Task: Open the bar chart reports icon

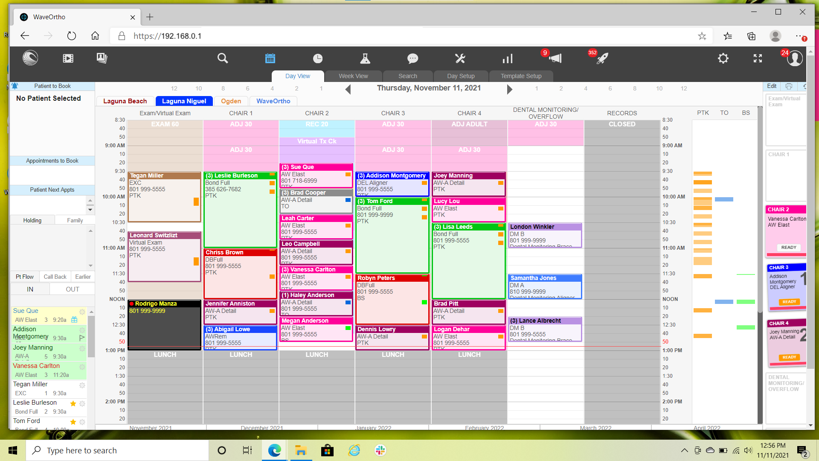Action: pyautogui.click(x=507, y=58)
